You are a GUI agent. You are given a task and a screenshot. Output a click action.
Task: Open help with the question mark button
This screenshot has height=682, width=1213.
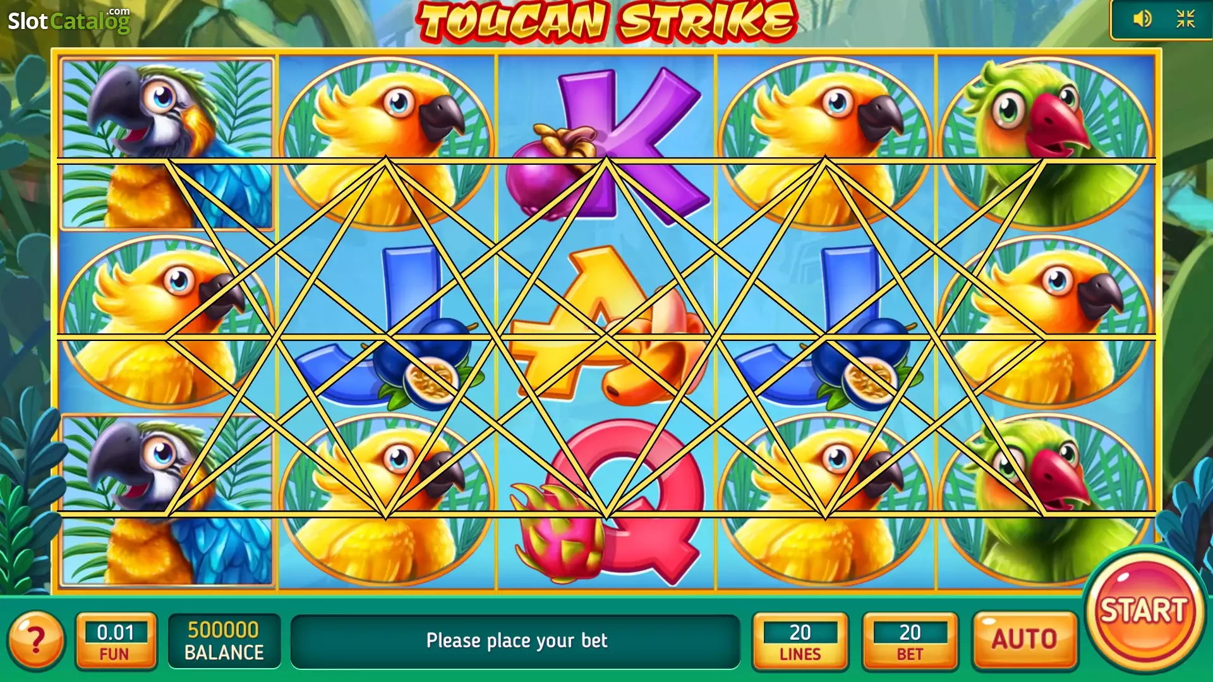point(36,640)
